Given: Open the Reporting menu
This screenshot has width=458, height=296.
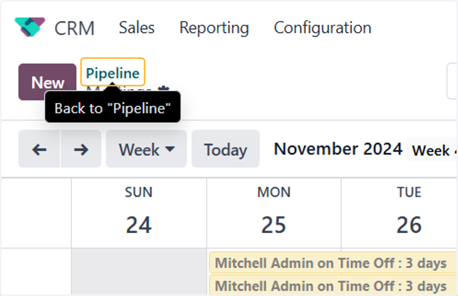Looking at the screenshot, I should pos(214,28).
